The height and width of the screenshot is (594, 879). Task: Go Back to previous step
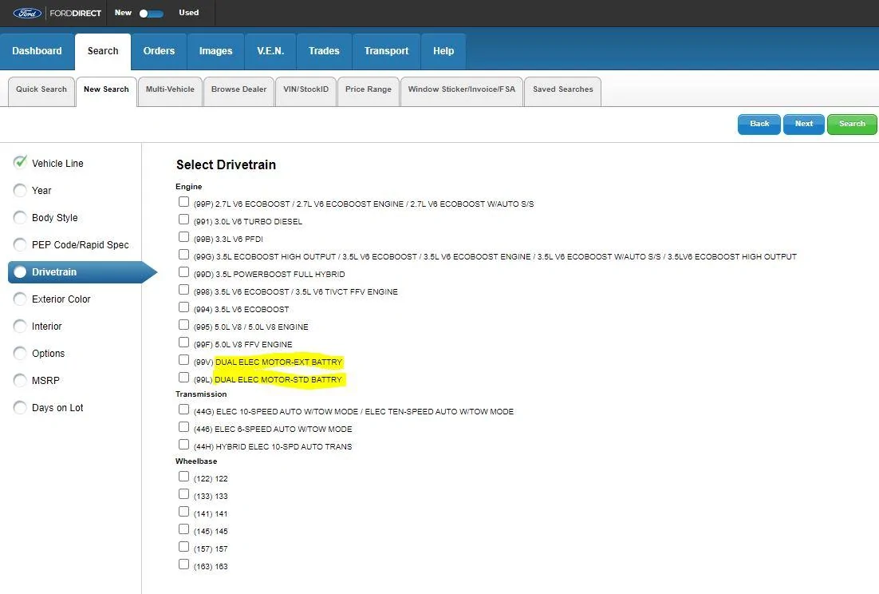tap(759, 124)
